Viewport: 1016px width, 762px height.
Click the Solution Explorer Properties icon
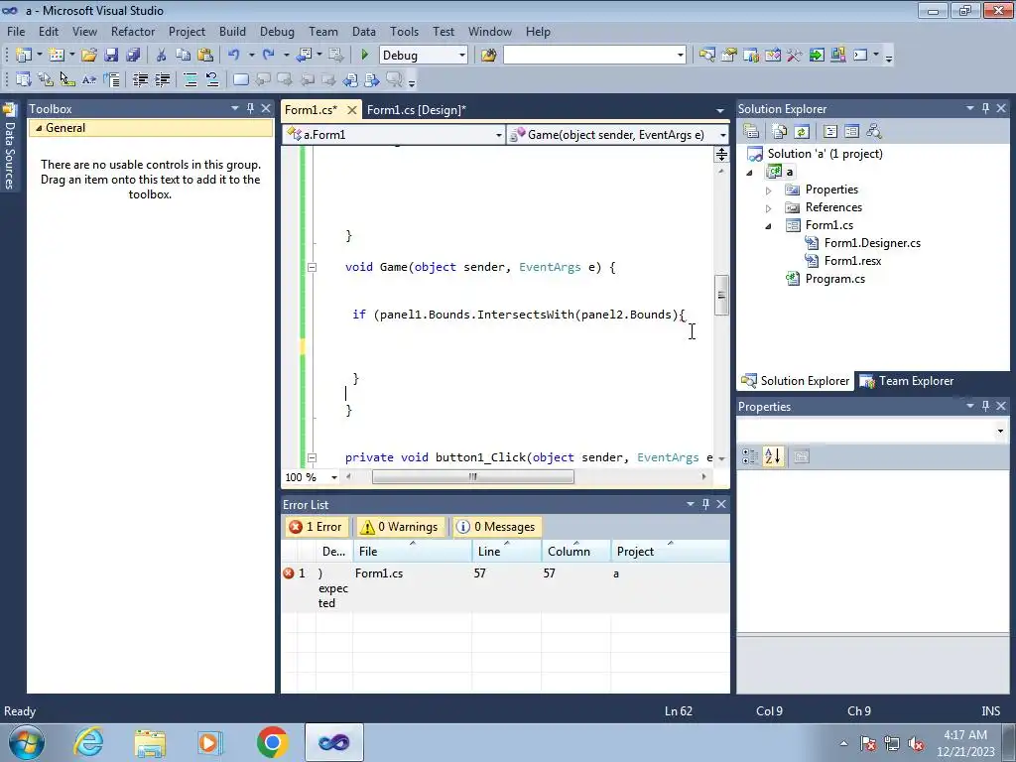(x=751, y=132)
